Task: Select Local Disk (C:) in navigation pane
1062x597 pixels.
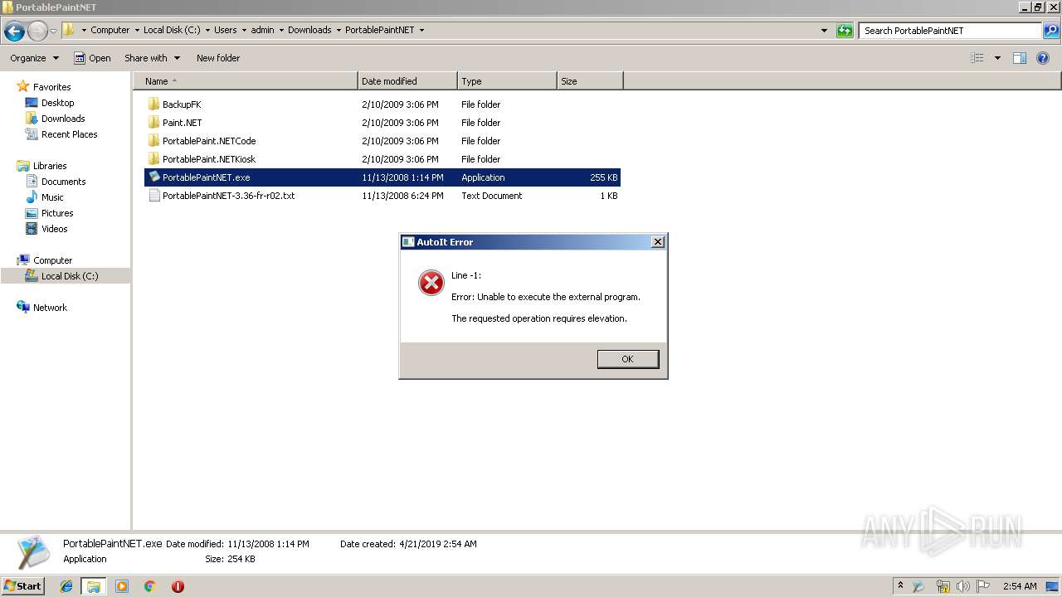Action: pyautogui.click(x=70, y=276)
